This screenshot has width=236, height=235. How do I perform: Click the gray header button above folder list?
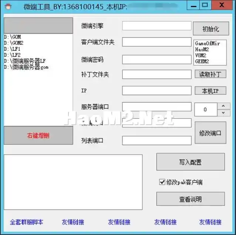pos(38,26)
